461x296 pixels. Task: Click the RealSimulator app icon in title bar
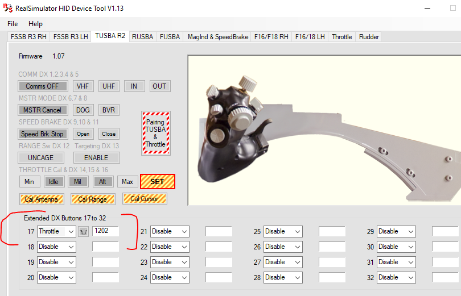[x=7, y=8]
